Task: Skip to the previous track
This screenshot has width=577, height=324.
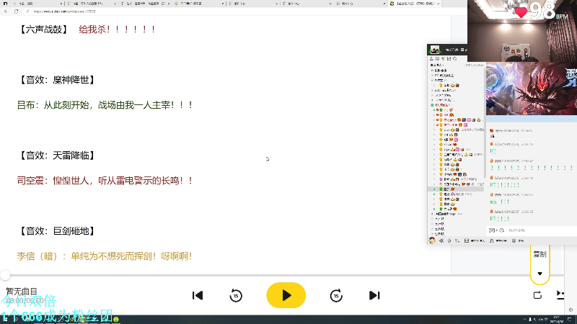Action: 198,295
